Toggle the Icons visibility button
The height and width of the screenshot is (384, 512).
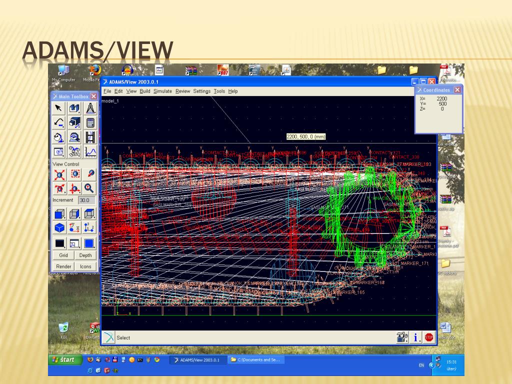pos(85,266)
